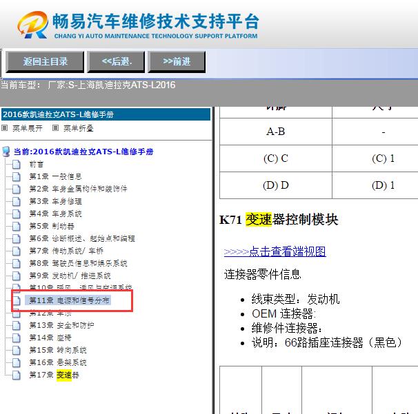Image resolution: width=418 pixels, height=414 pixels.
Task: Click the page icon beside 第17章
Action: [x=17, y=375]
